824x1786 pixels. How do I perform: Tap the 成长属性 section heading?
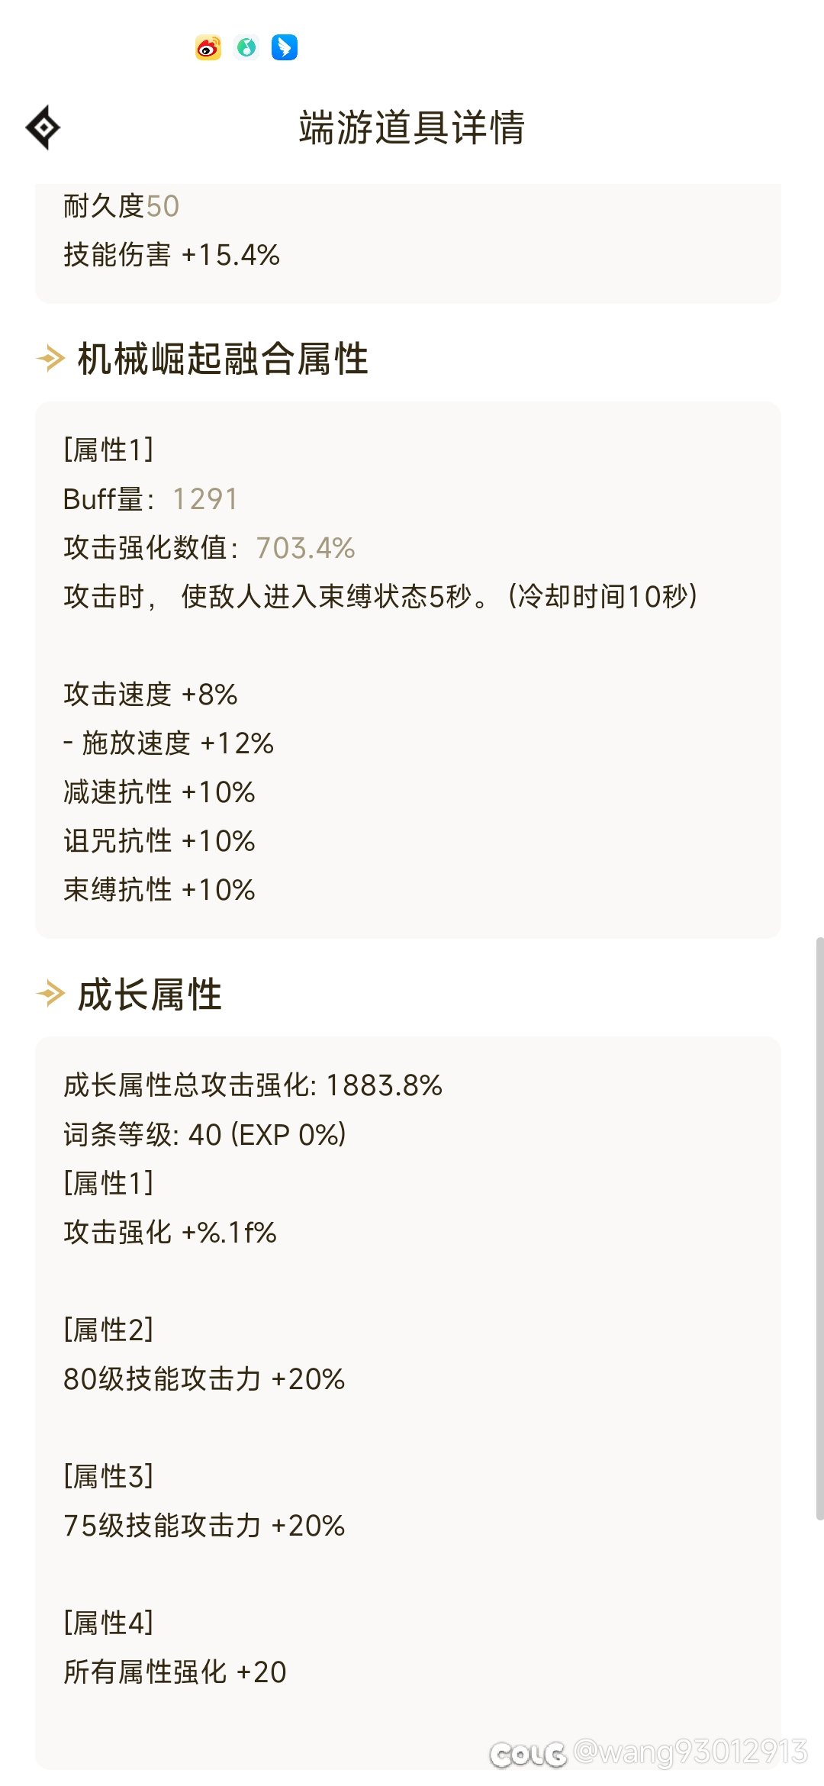pos(150,995)
